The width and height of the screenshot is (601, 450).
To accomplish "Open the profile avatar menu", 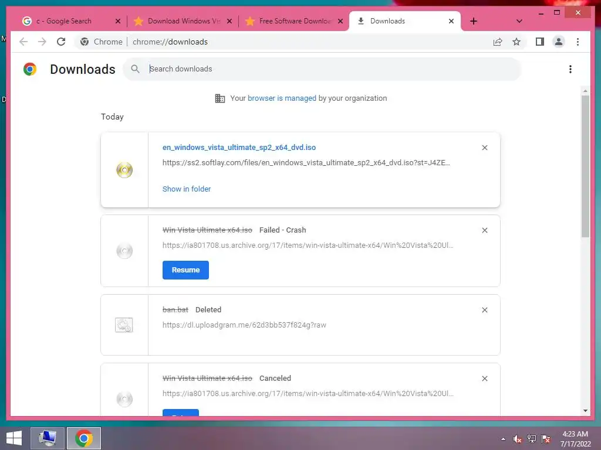I will pyautogui.click(x=559, y=42).
